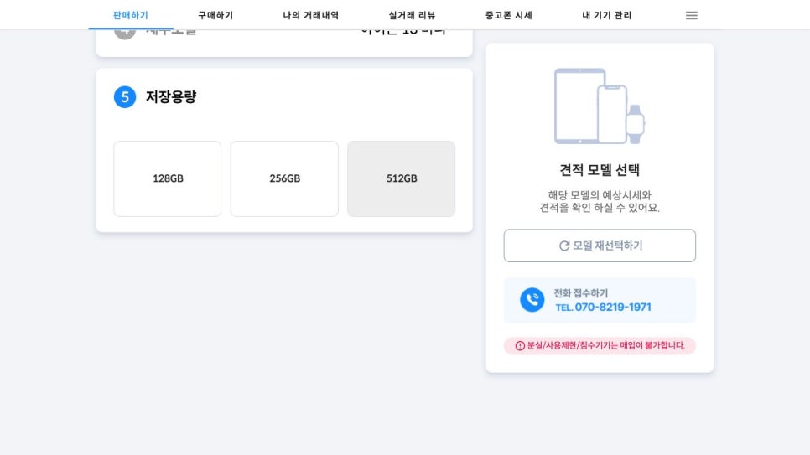Click the 분실/사용제한/침수기기 notice text
The width and height of the screenshot is (810, 455).
(606, 345)
